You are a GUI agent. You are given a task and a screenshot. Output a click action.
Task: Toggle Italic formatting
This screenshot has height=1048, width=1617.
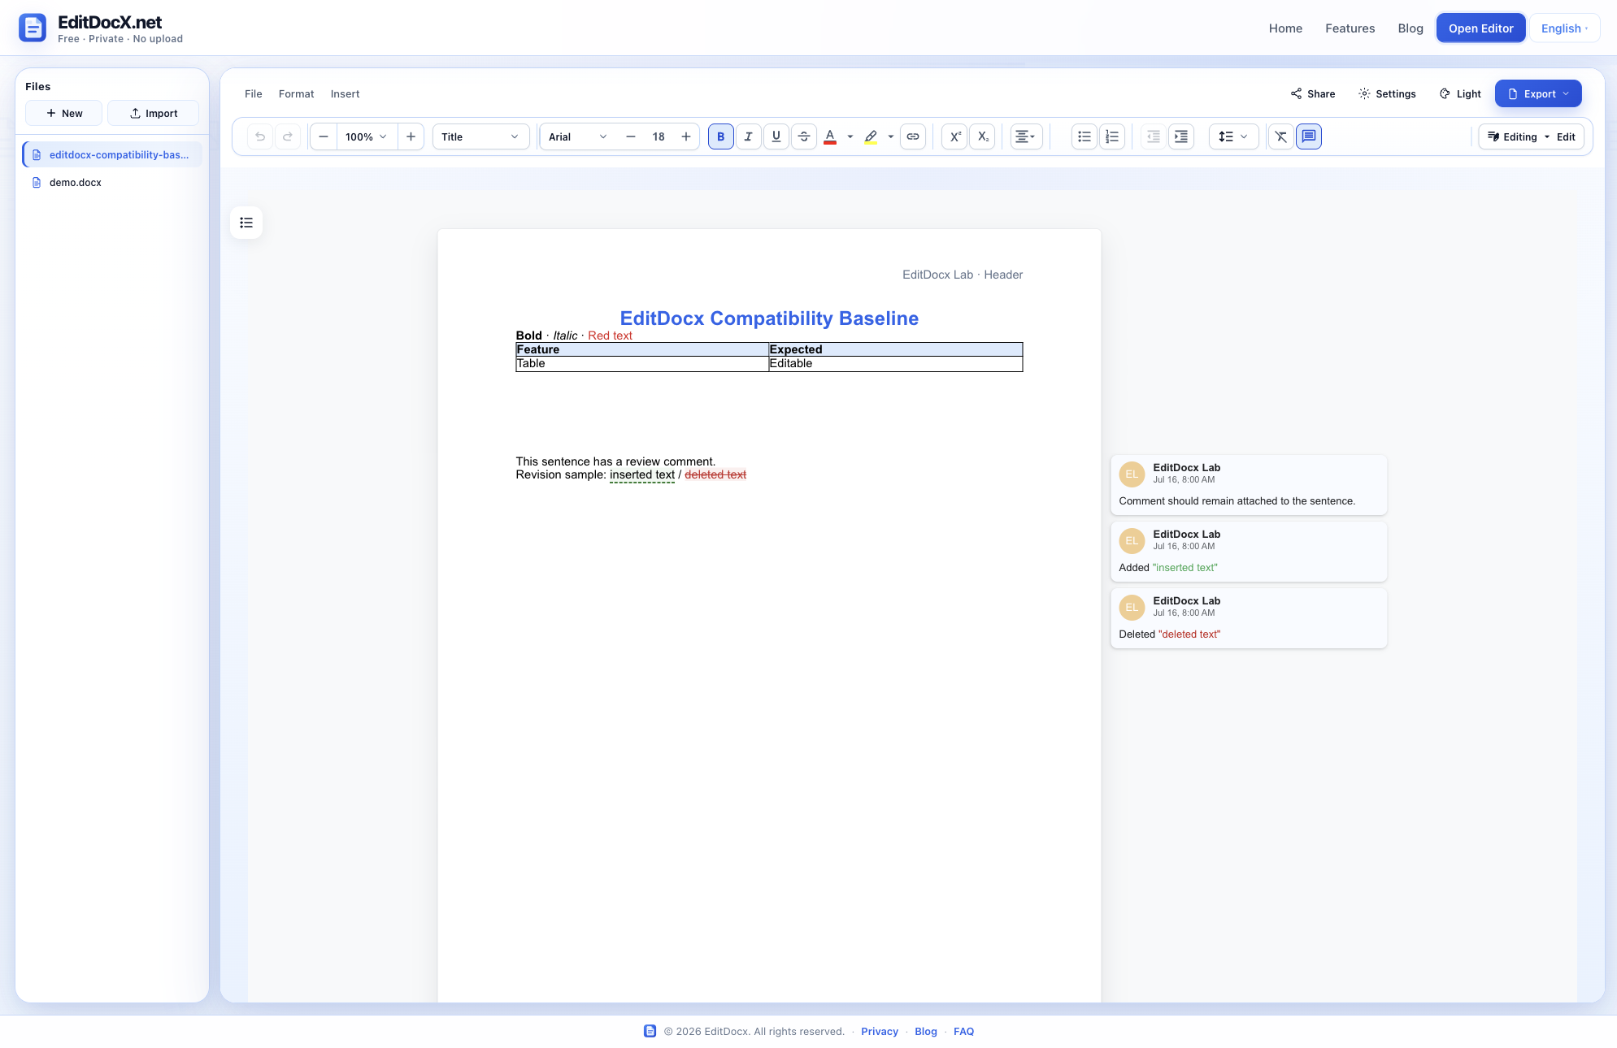(x=749, y=136)
